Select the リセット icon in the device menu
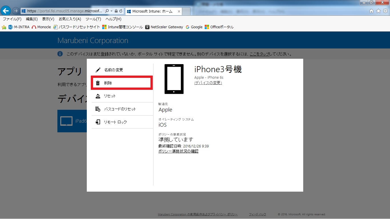Image resolution: width=390 pixels, height=219 pixels. [98, 96]
